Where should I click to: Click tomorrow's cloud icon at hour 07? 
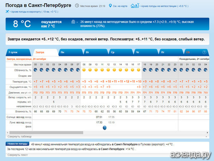[78, 70]
